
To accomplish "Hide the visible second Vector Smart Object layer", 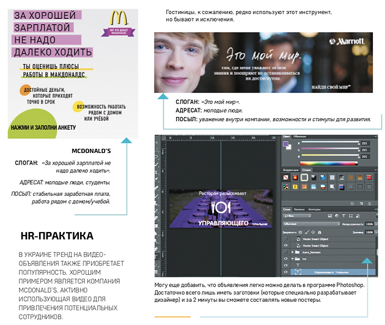I will (286, 245).
